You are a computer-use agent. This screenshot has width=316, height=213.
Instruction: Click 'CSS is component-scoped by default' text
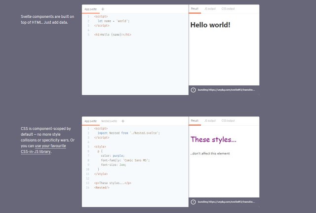pos(46,131)
